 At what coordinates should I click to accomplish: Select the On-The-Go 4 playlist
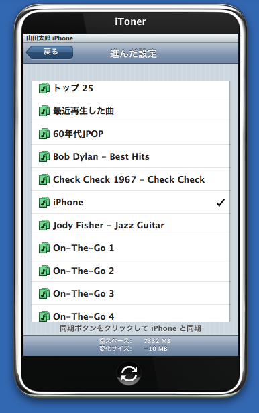(x=131, y=314)
